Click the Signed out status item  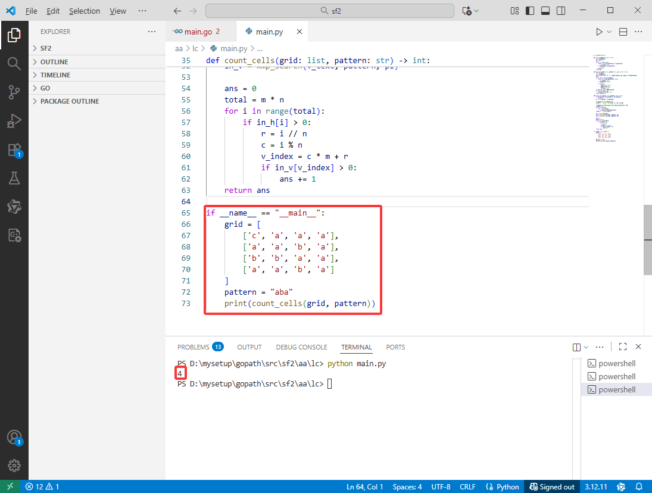pyautogui.click(x=552, y=487)
